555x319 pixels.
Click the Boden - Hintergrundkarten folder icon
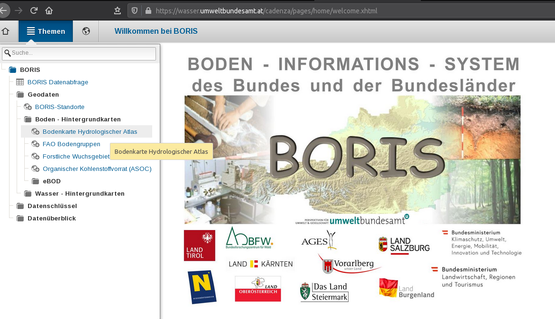28,120
